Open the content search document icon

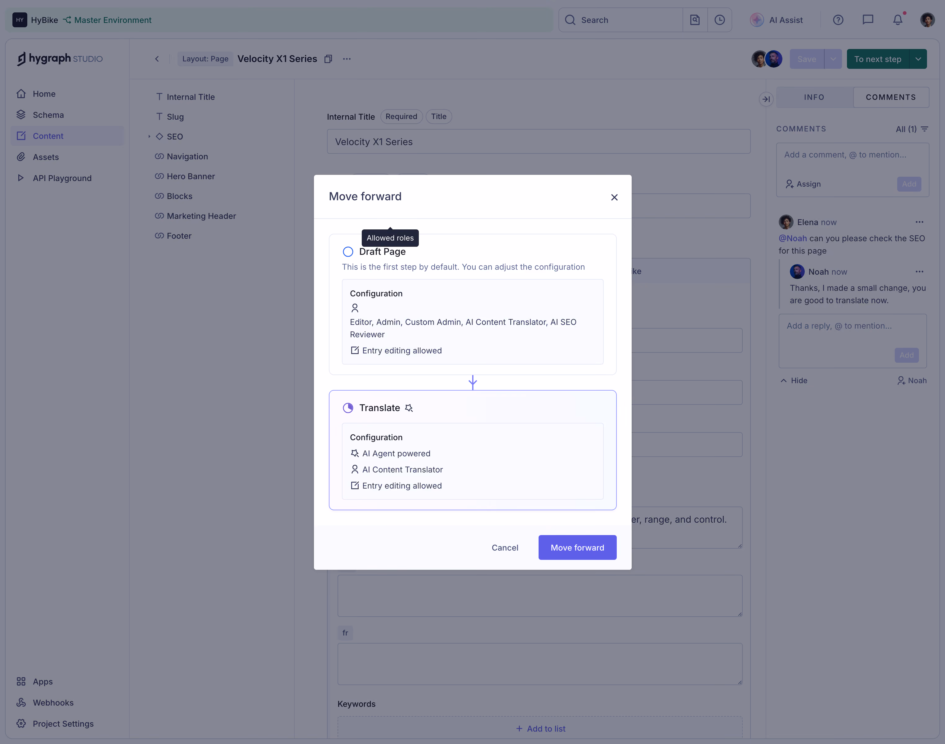point(695,20)
